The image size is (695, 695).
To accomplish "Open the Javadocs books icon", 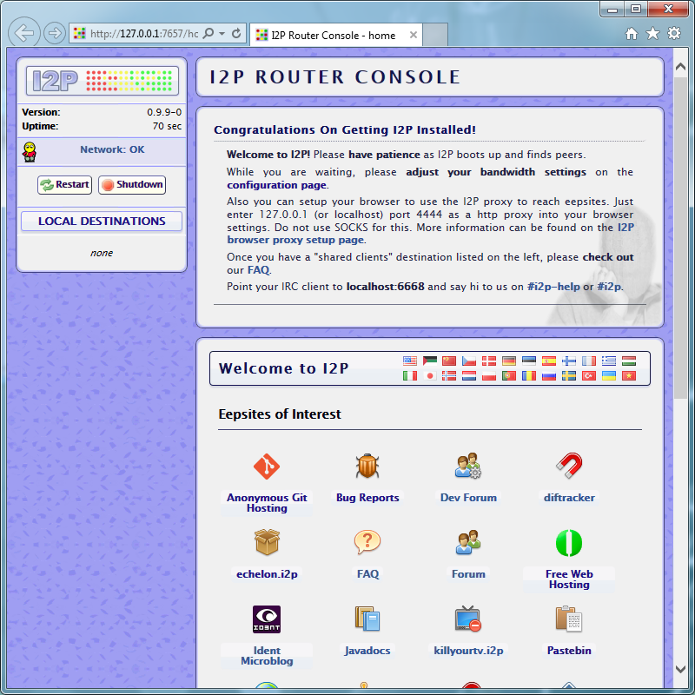I will (x=367, y=619).
